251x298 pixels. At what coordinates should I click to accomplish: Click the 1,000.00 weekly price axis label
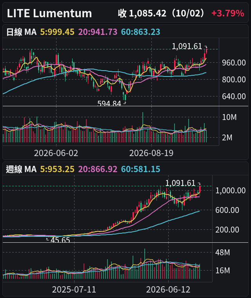click(x=230, y=191)
